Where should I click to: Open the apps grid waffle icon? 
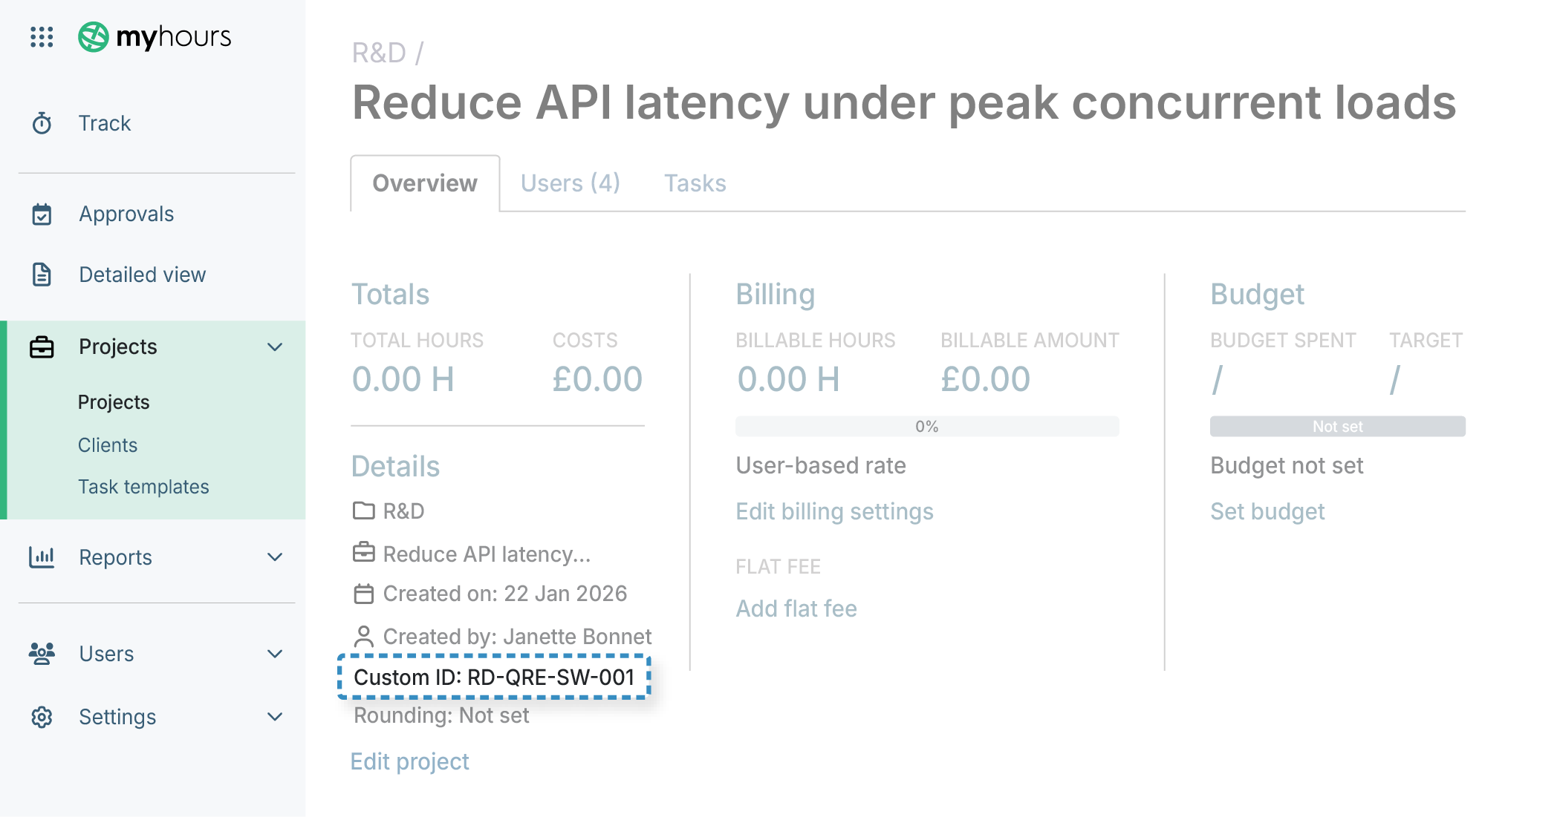pyautogui.click(x=42, y=37)
